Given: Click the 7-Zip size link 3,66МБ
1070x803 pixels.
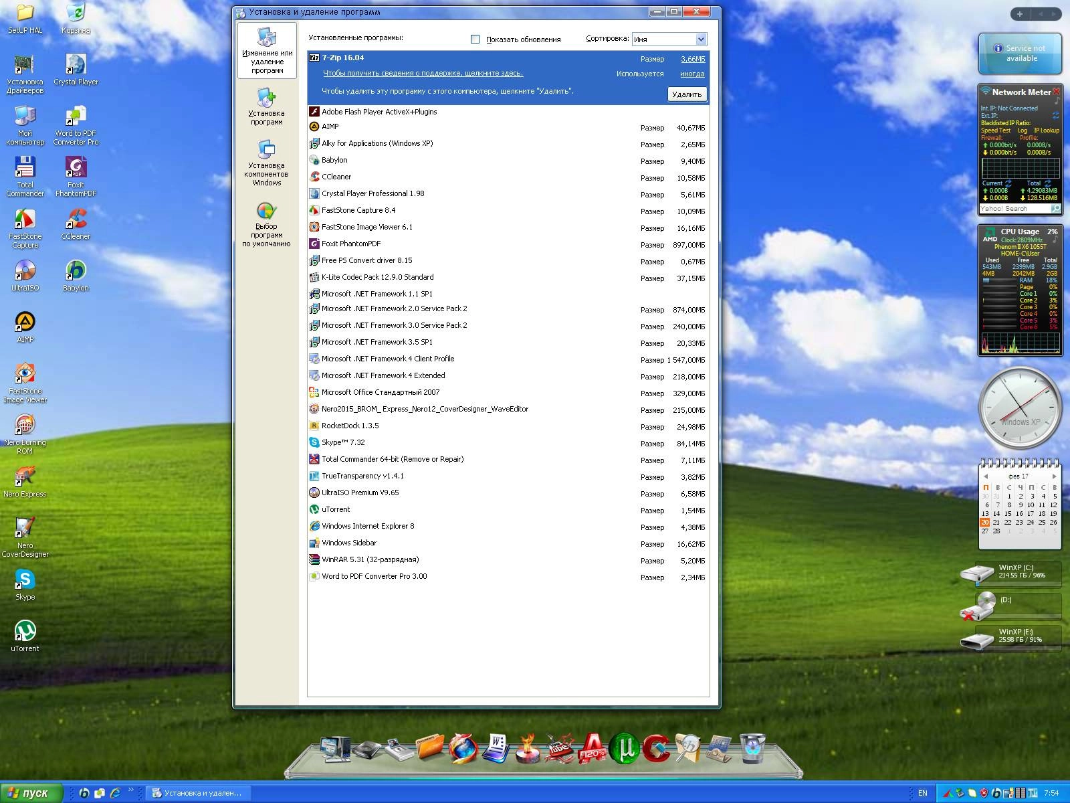Looking at the screenshot, I should click(693, 59).
